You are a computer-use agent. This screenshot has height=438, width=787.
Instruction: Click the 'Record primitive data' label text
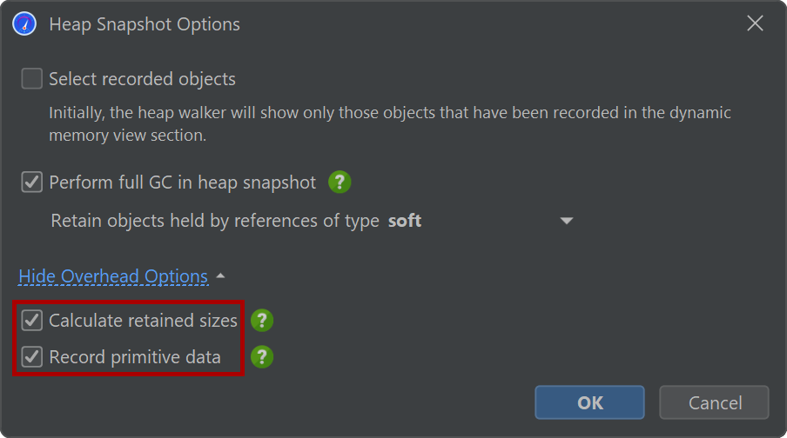[135, 357]
